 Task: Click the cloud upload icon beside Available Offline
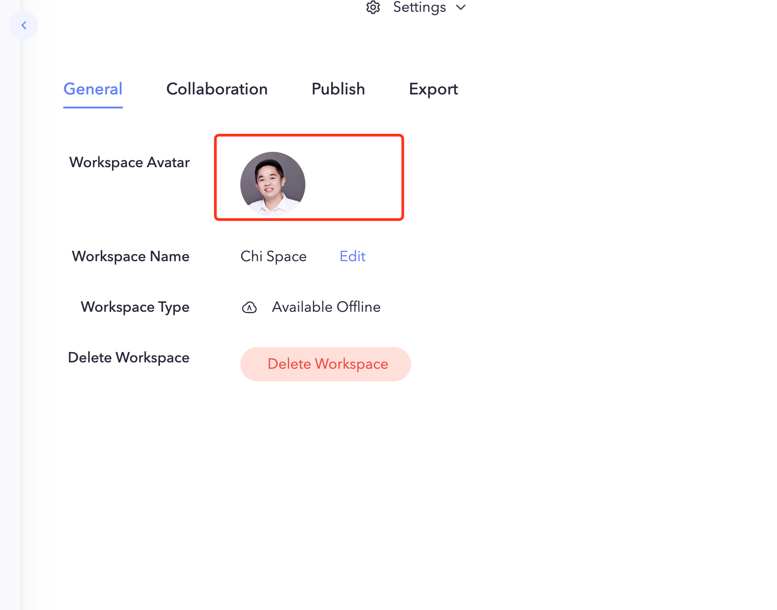(x=249, y=307)
